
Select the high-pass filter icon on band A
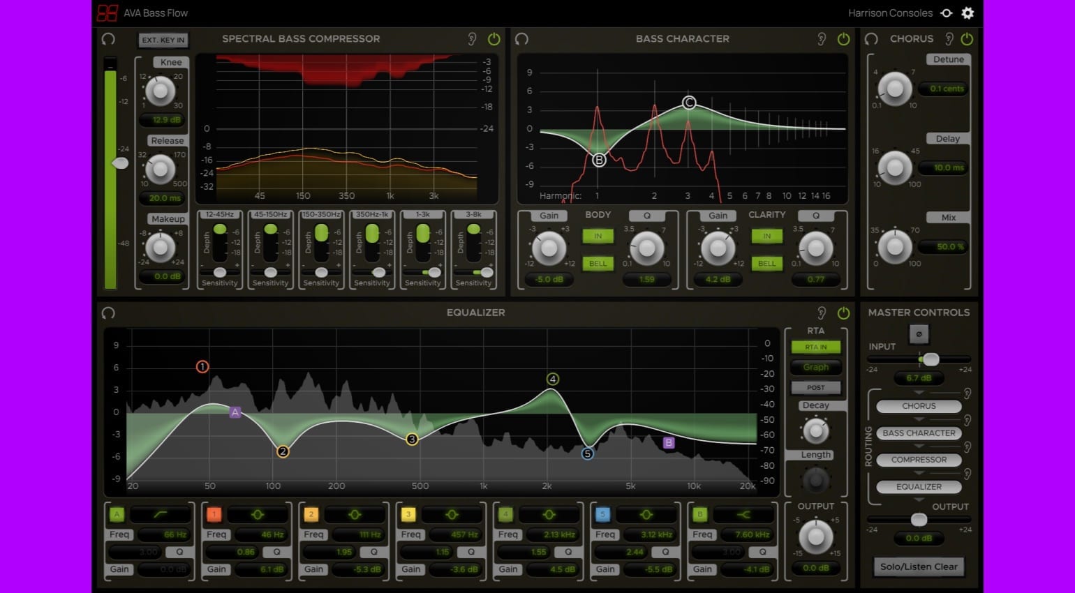[161, 515]
